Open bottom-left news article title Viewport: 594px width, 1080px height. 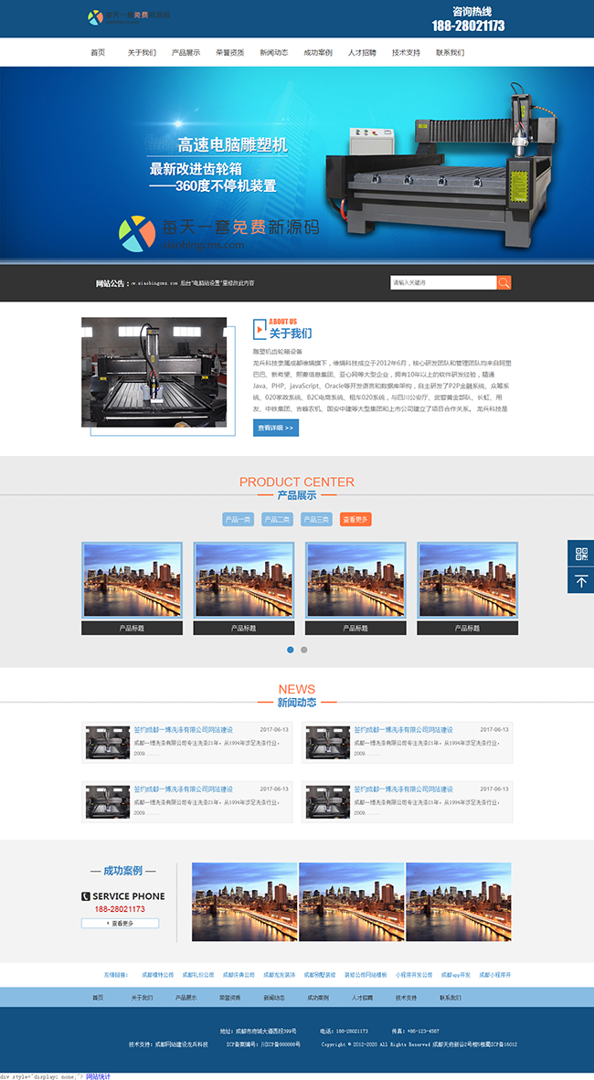[184, 789]
